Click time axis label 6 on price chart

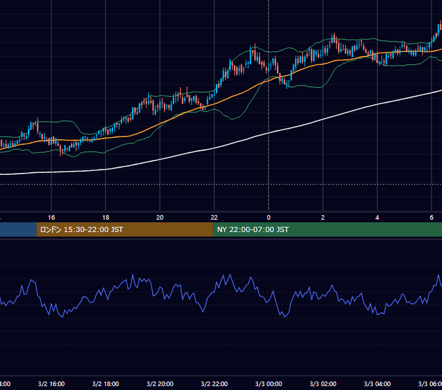(432, 217)
